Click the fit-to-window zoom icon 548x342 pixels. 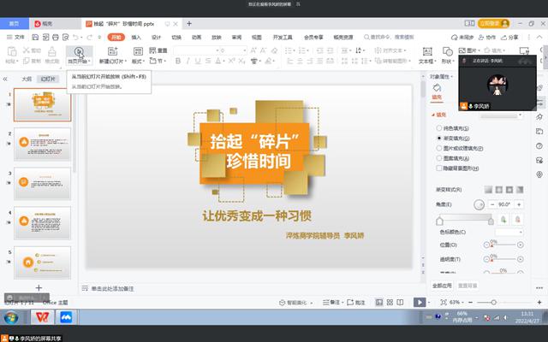(x=444, y=302)
